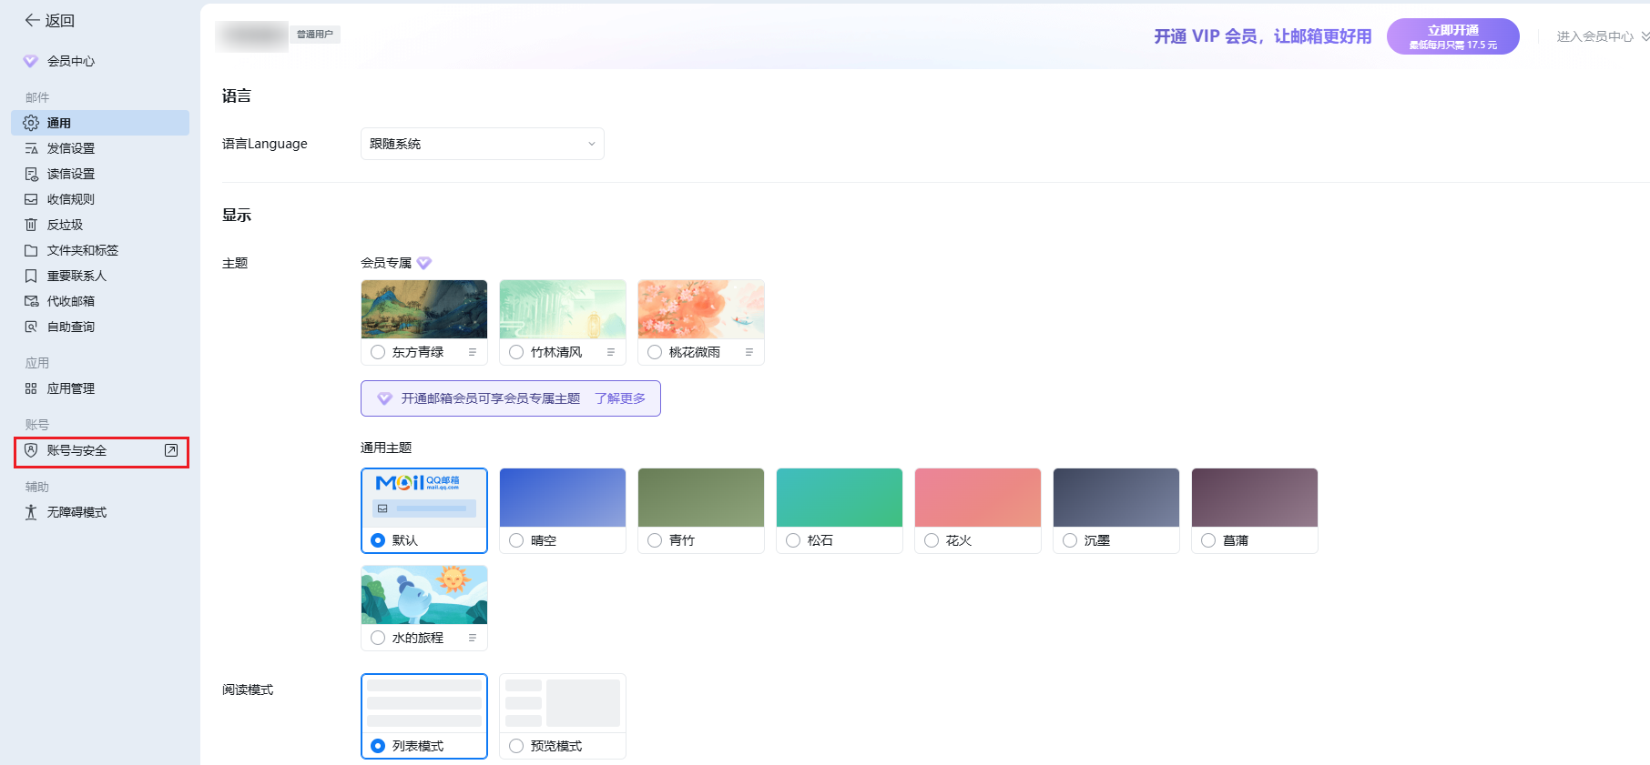Image resolution: width=1650 pixels, height=765 pixels.
Task: Click the 无障碍模式 accessibility icon
Action: (31, 512)
